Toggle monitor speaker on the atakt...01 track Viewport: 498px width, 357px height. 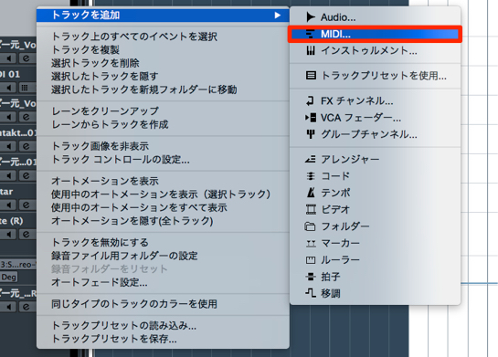click(x=8, y=146)
